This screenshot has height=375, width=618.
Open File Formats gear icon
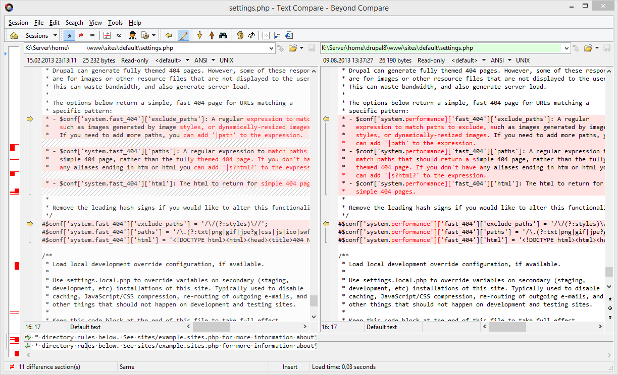[145, 35]
